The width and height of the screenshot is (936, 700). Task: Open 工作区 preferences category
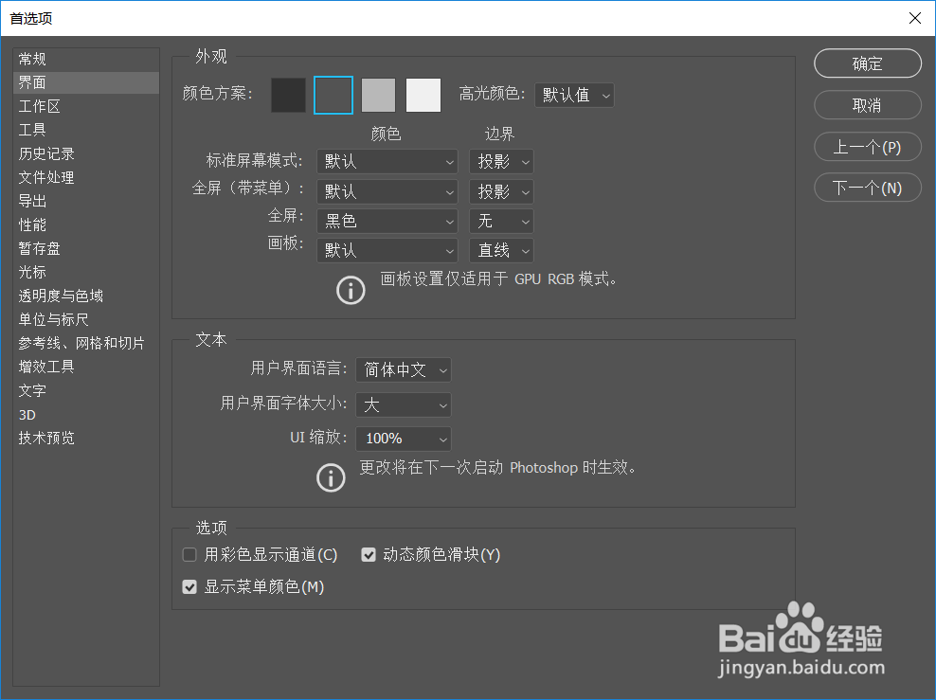86,106
